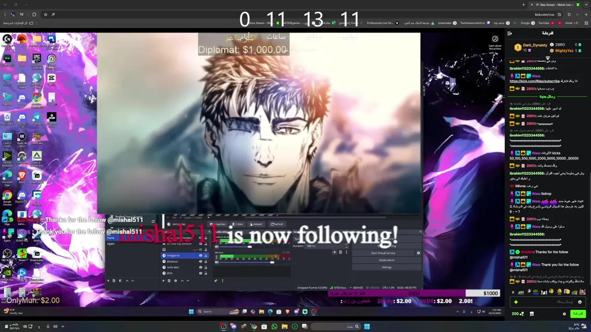The width and height of the screenshot is (591, 332).
Task: Open OBS Settings button
Action: [x=387, y=267]
